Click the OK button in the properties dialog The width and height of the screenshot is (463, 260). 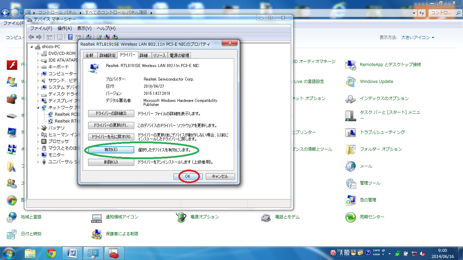[188, 176]
